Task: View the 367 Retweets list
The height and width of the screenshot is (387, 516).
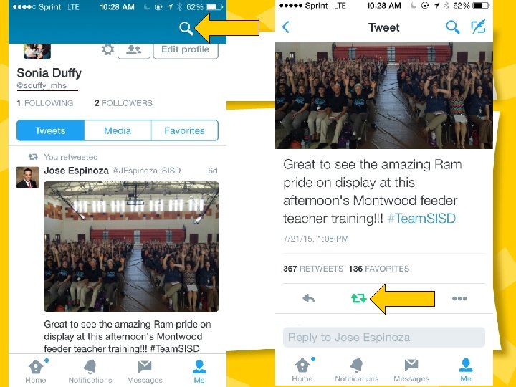Action: coord(313,269)
